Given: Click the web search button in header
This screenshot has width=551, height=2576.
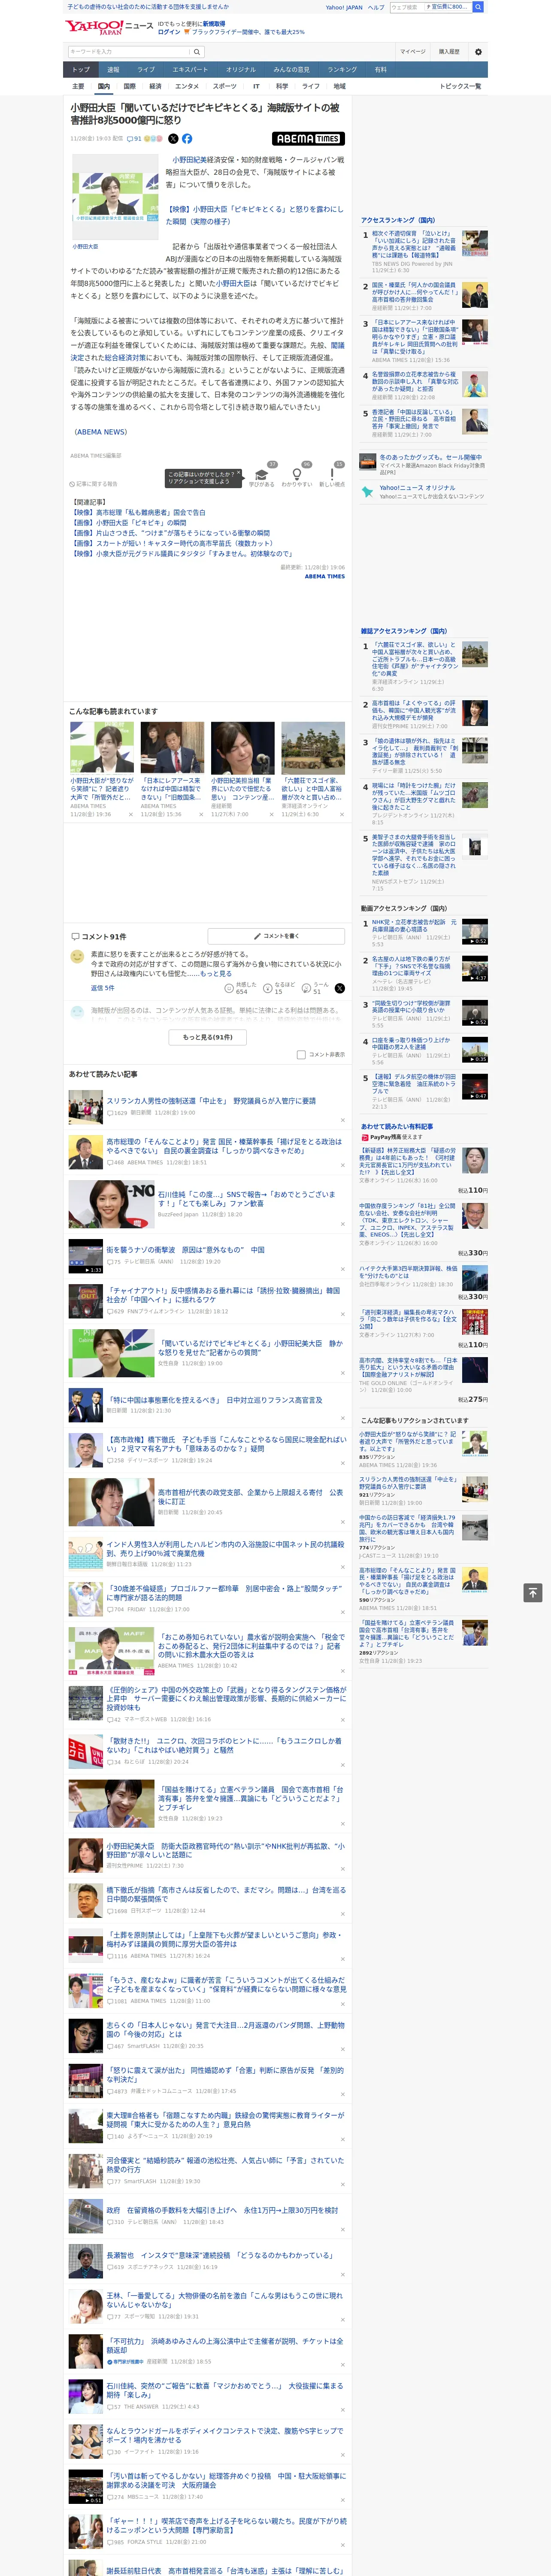Looking at the screenshot, I should click(478, 7).
